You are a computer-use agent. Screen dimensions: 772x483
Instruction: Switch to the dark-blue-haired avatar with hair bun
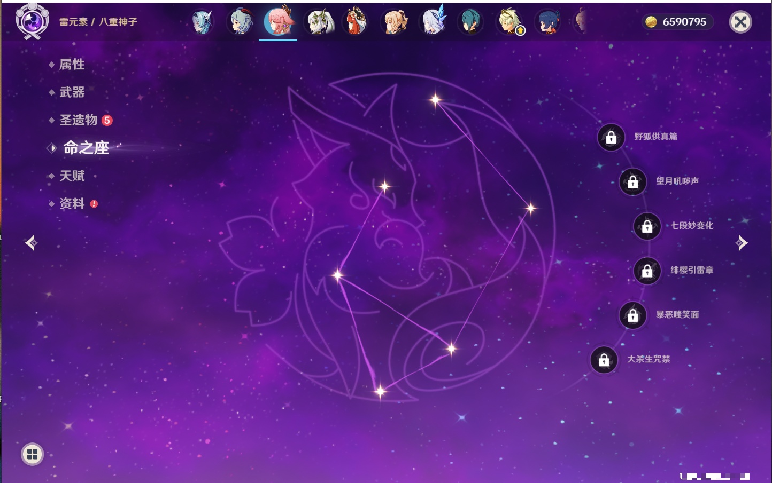coord(547,22)
